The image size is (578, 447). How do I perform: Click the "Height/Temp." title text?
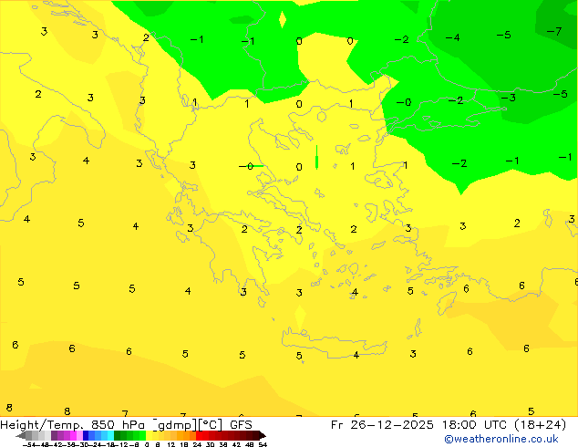[x=42, y=425]
